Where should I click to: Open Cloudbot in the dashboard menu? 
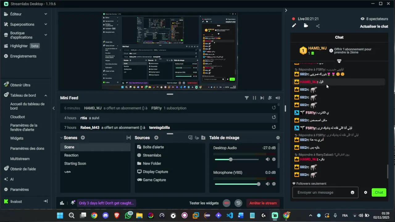coord(18,117)
